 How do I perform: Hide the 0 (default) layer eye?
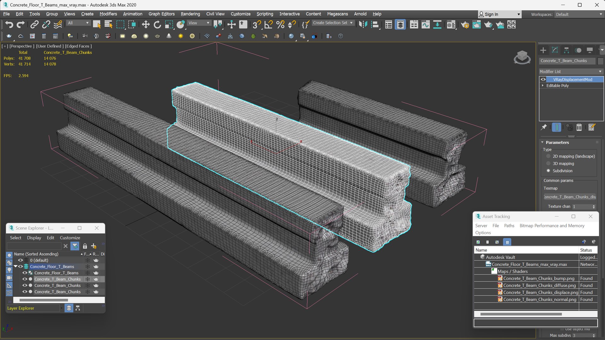pyautogui.click(x=20, y=260)
